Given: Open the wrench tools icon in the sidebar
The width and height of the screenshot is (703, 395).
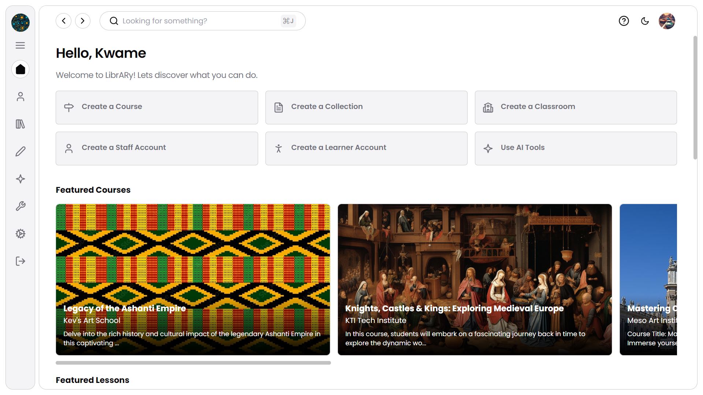Looking at the screenshot, I should coord(21,206).
